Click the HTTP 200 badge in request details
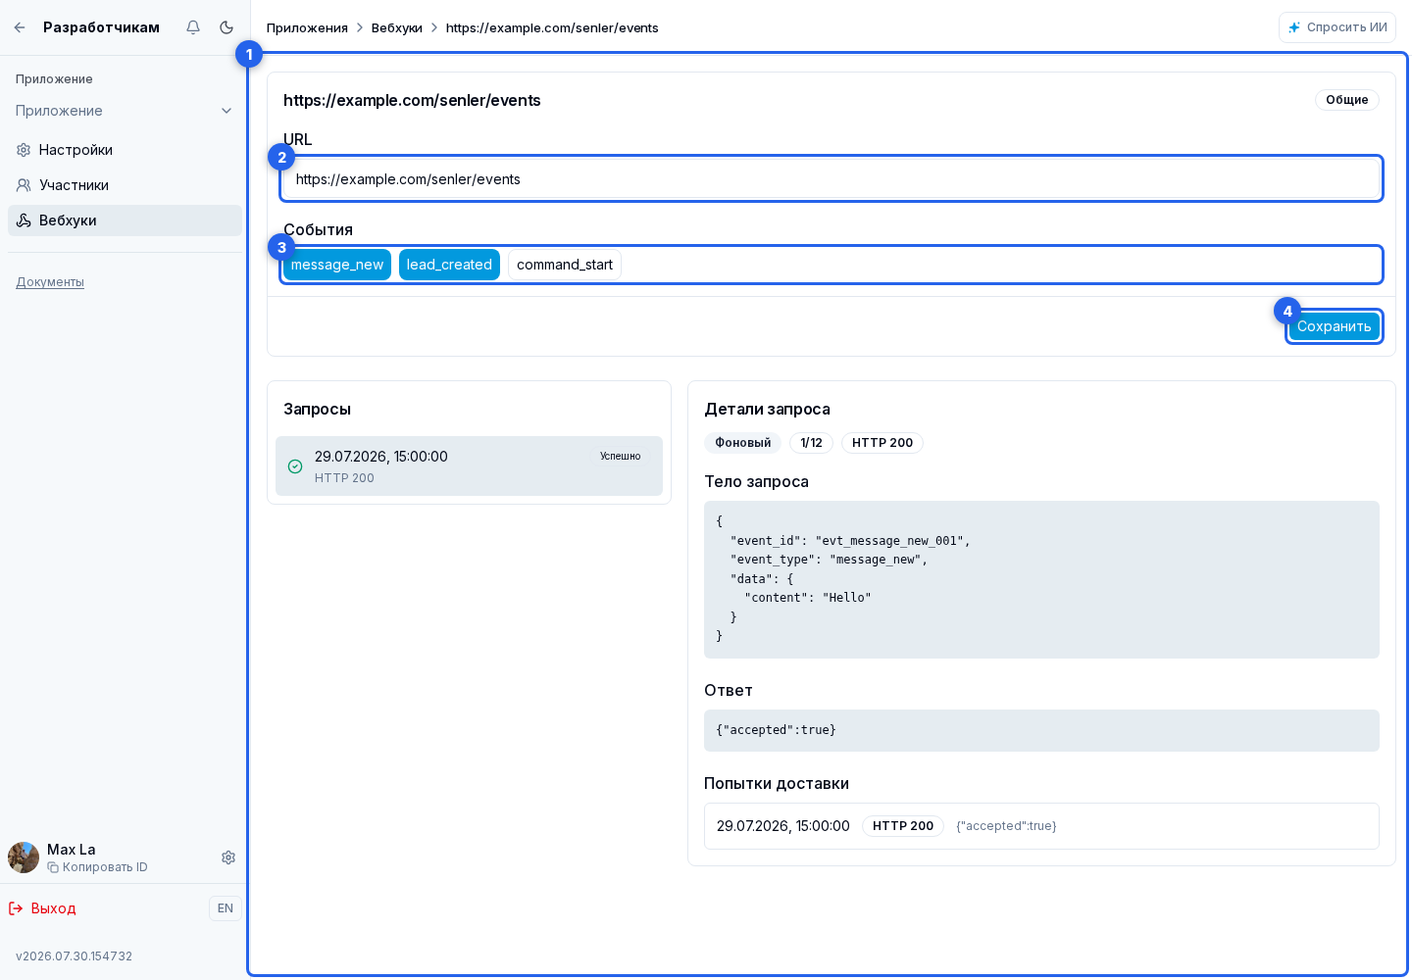Viewport: 1412px width, 980px height. (882, 443)
